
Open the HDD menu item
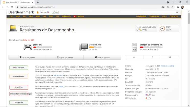pos(31,17)
